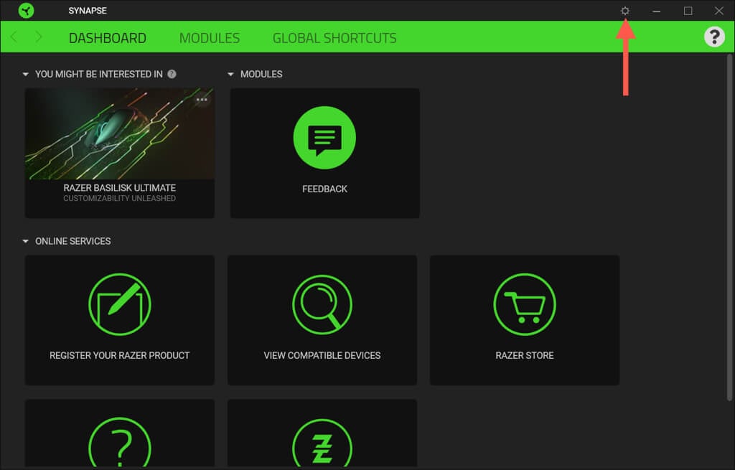Open the Feedback speech bubble icon
The image size is (735, 470).
click(x=324, y=137)
